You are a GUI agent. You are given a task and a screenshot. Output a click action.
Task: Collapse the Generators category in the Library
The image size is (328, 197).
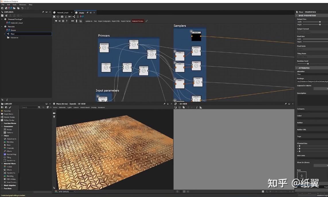click(2, 126)
